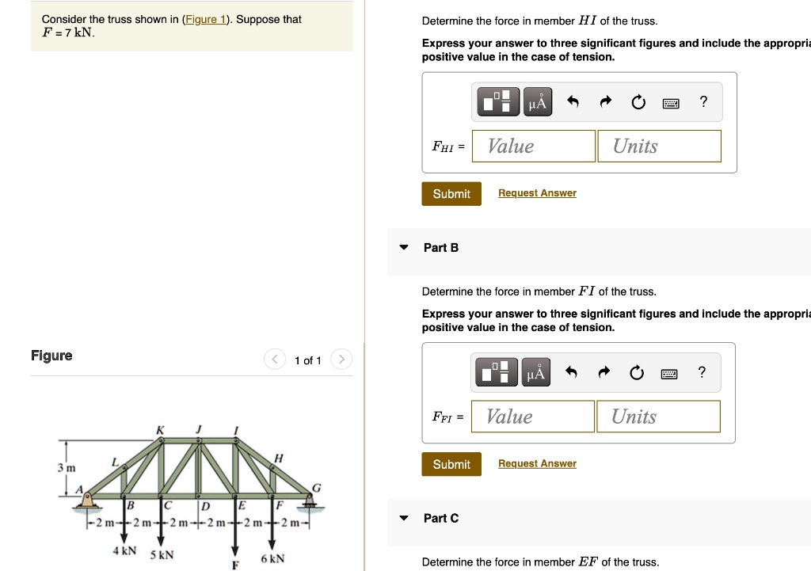Submit the F_HI answer
This screenshot has height=571, width=811.
pyautogui.click(x=451, y=193)
